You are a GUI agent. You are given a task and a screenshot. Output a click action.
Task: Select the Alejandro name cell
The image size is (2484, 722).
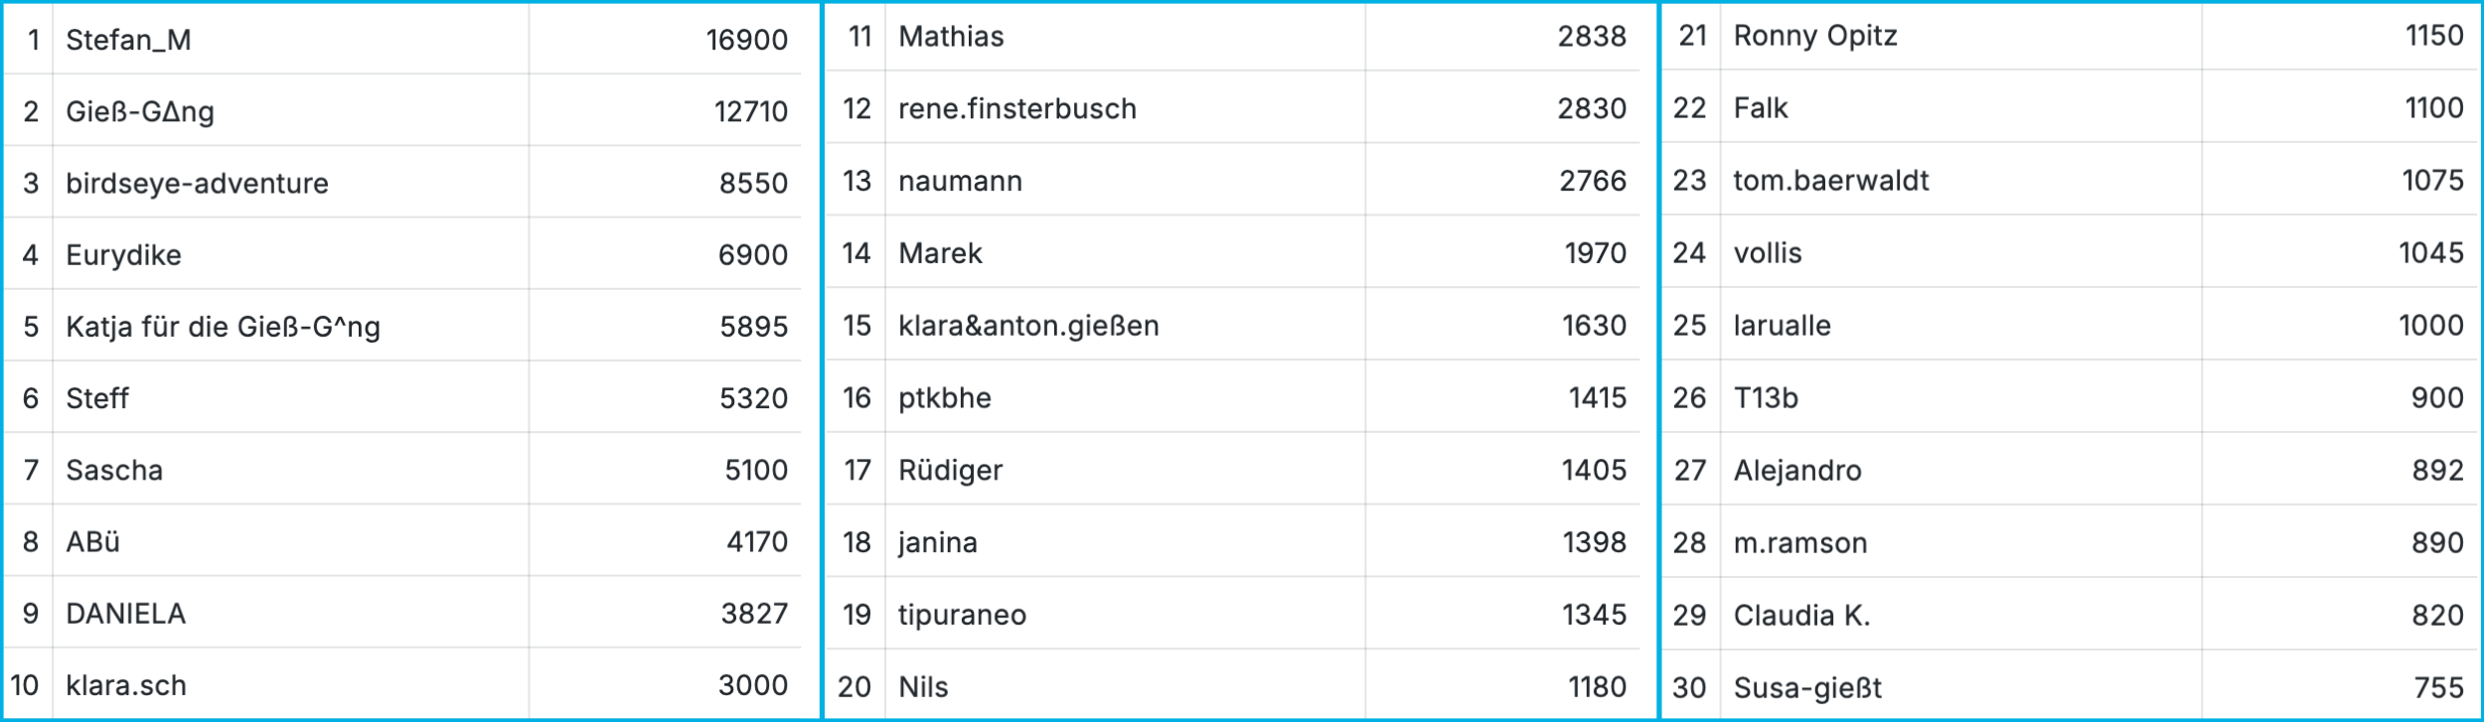(x=1797, y=470)
